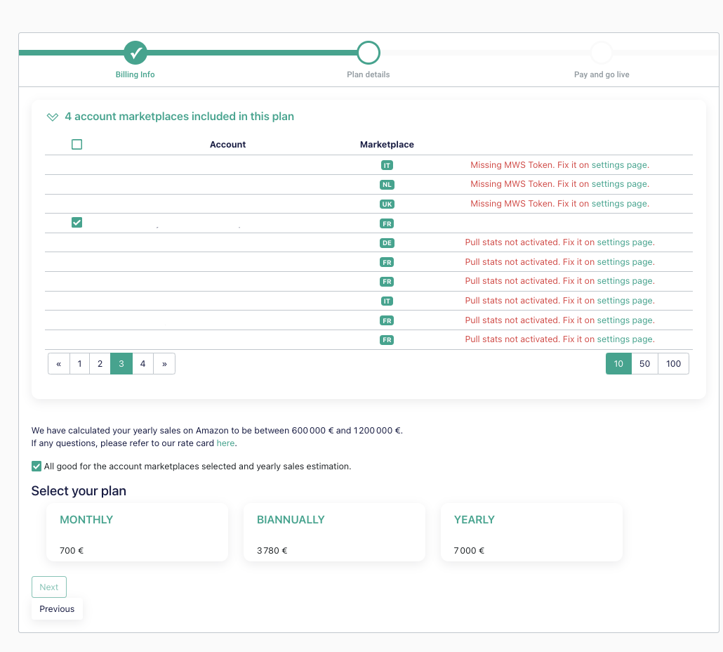723x652 pixels.
Task: Click the Pay and go live step circle
Action: click(x=602, y=53)
